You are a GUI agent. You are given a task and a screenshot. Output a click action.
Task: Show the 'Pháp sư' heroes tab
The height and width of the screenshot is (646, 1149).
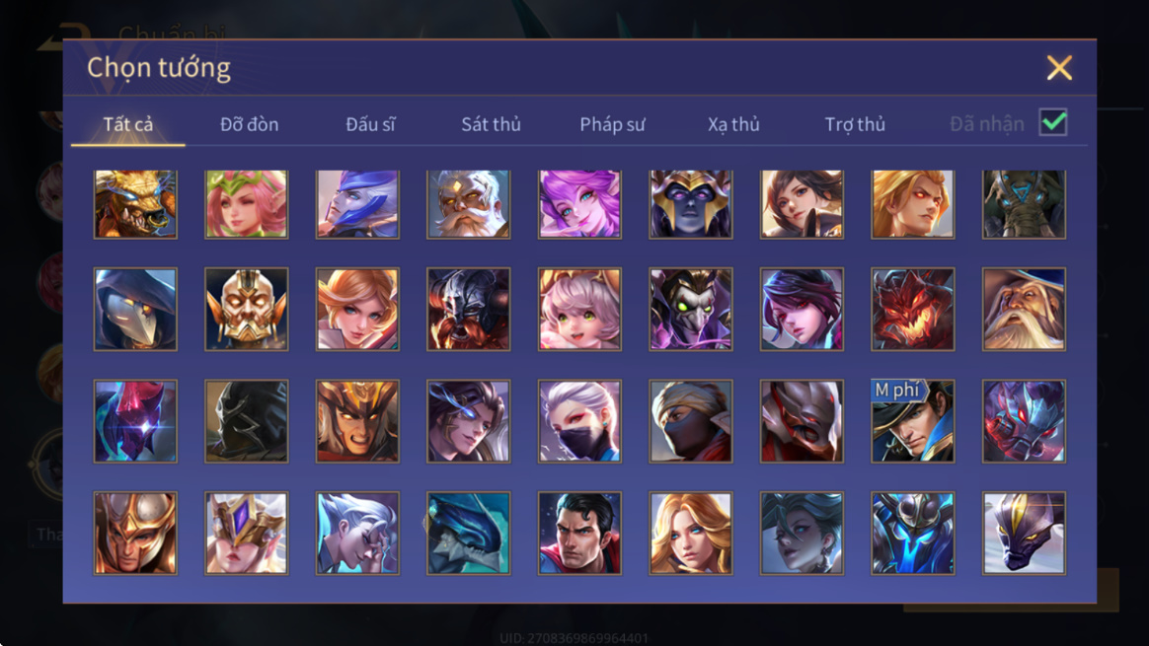click(612, 124)
